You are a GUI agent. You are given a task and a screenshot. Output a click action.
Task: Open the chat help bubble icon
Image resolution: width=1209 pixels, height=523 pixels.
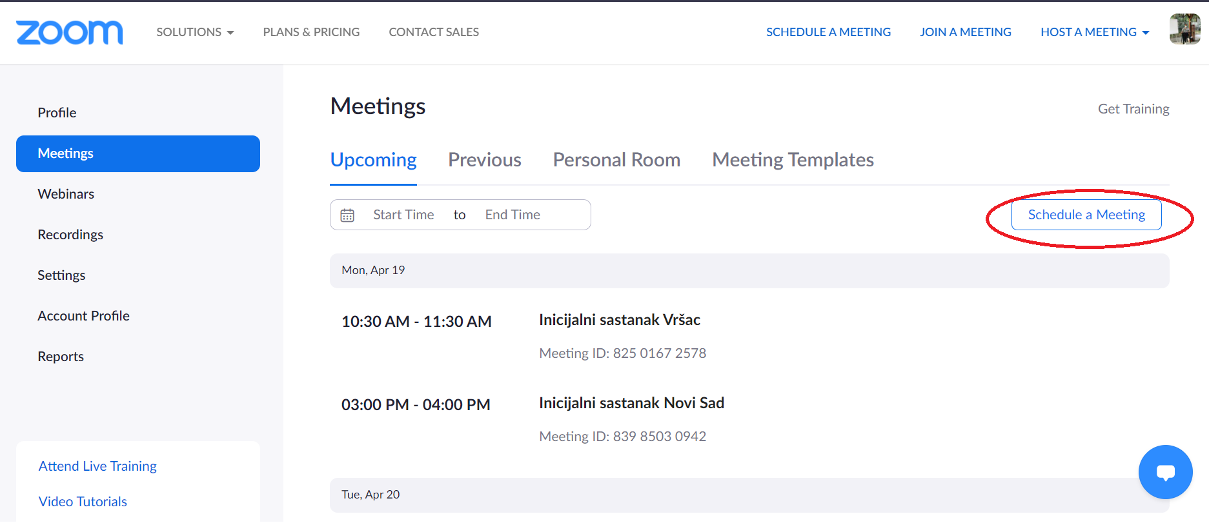(1165, 472)
